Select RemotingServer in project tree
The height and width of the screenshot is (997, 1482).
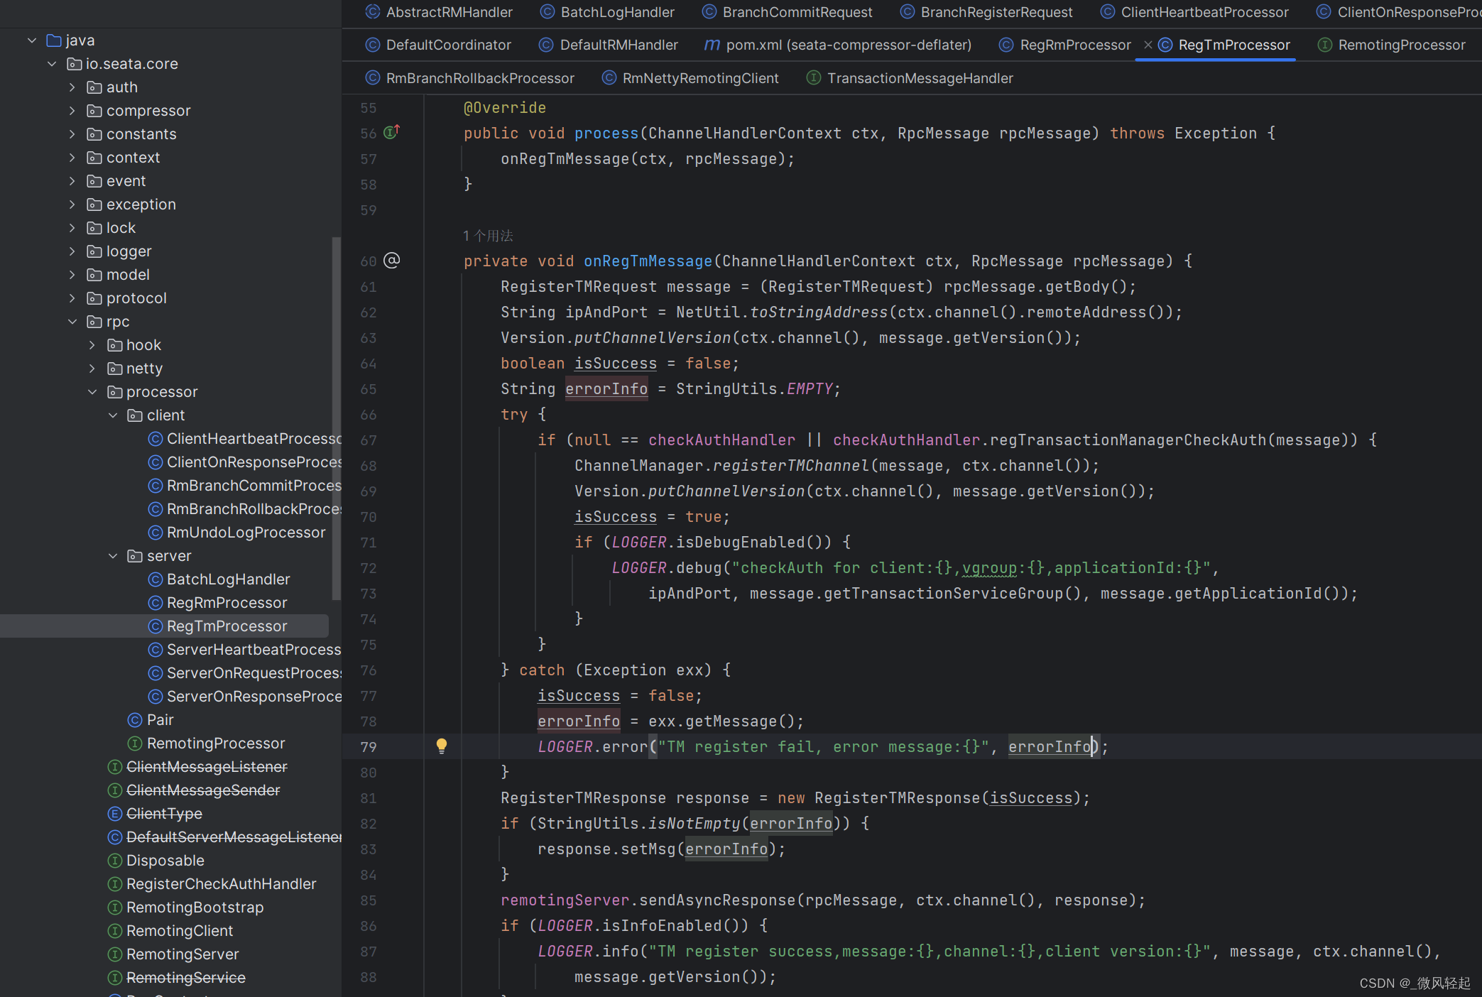click(x=182, y=954)
